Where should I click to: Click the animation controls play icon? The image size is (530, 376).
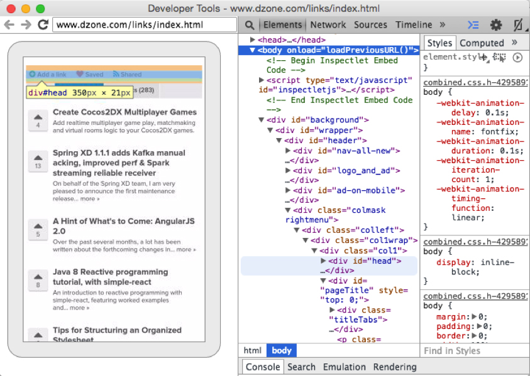click(517, 57)
